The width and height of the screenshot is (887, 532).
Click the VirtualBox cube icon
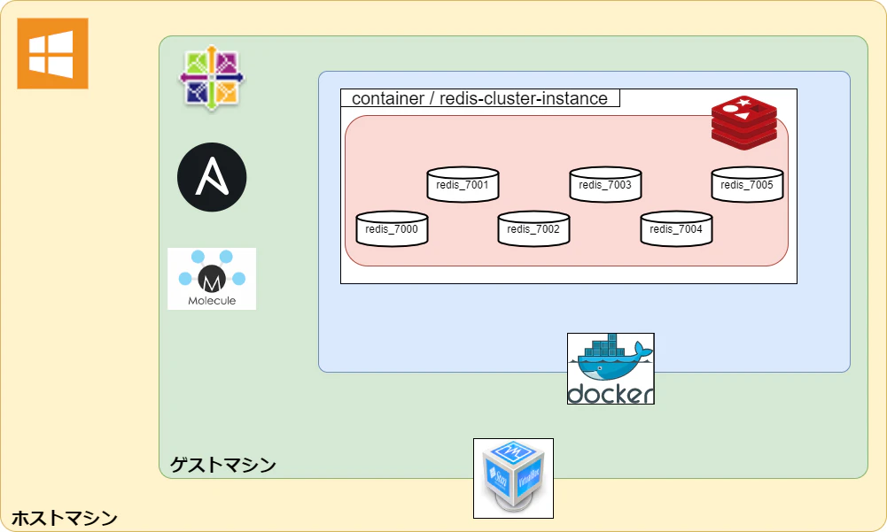pos(514,478)
